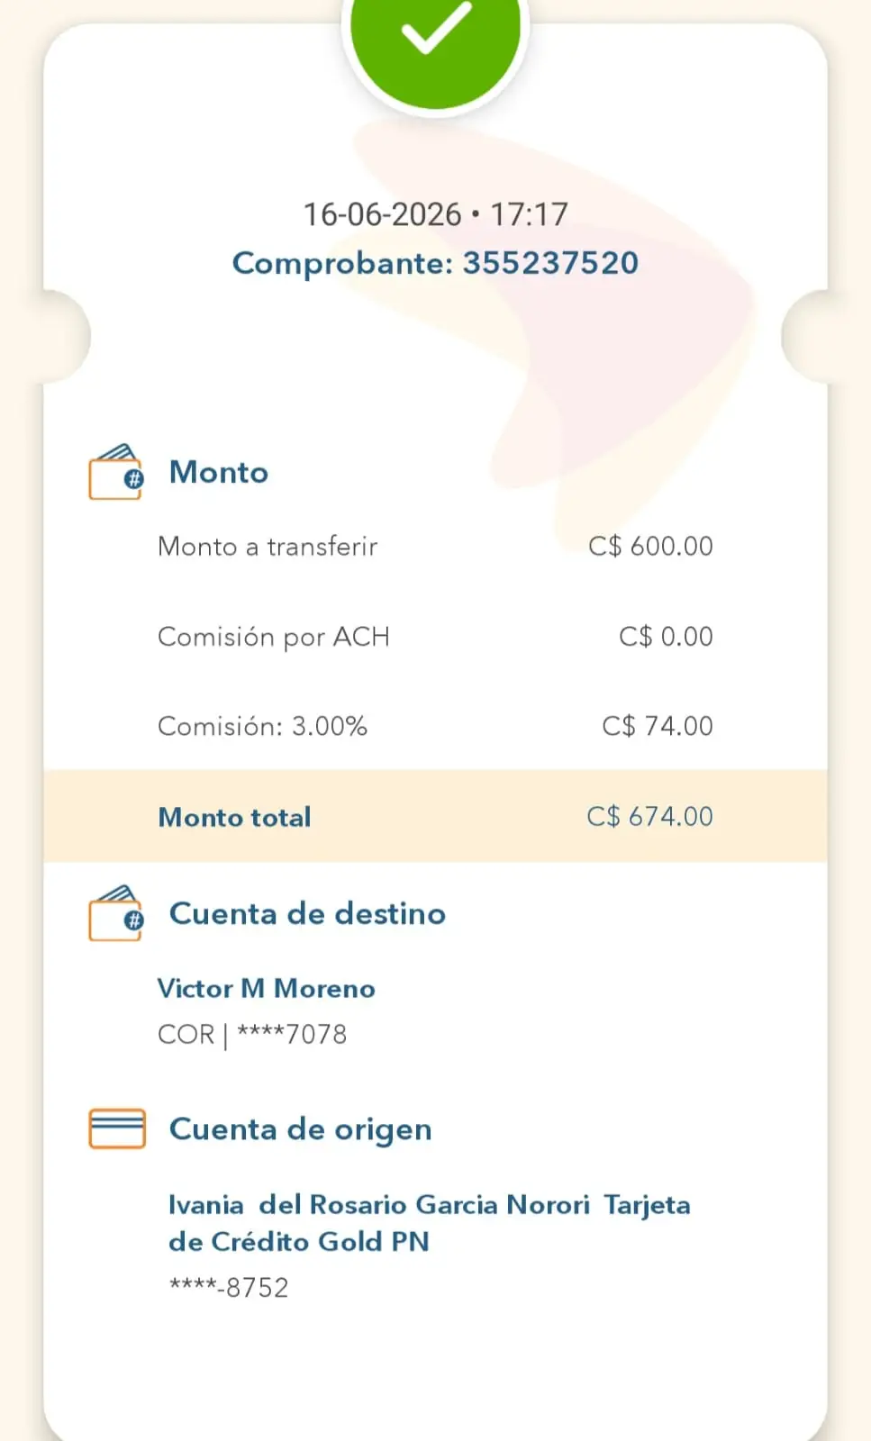Select the C$ 674.00 total amount
Image resolution: width=871 pixels, height=1441 pixels.
pos(649,817)
